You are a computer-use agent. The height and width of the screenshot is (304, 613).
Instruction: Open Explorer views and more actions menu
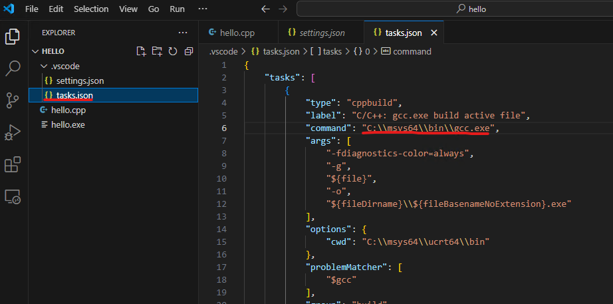coord(184,32)
